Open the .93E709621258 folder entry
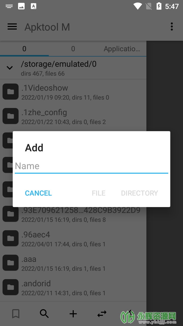 pyautogui.click(x=73, y=214)
